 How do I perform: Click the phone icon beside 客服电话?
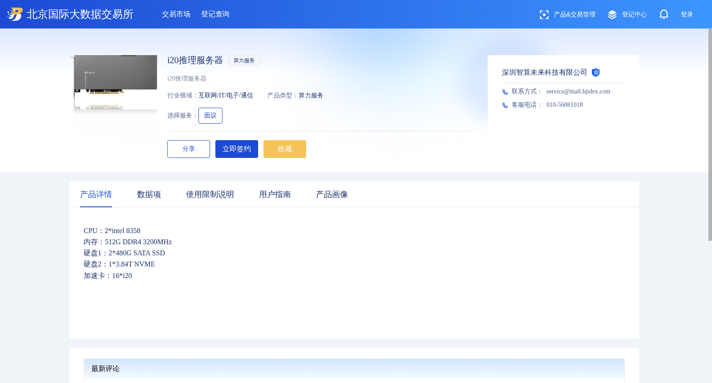click(505, 105)
